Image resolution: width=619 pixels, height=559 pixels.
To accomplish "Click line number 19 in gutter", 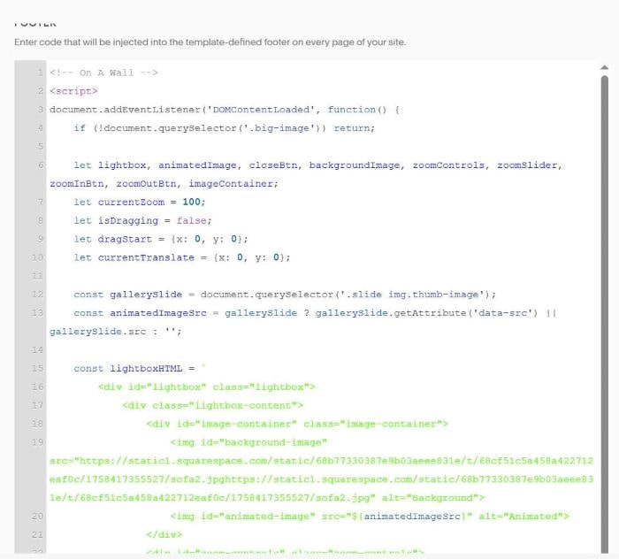I will 37,442.
